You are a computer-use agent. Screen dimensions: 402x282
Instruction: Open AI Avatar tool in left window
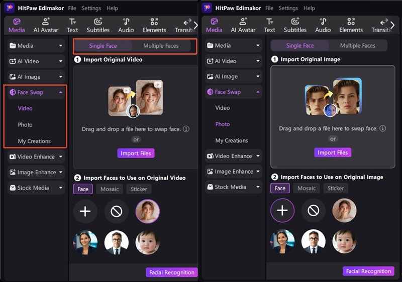pos(46,25)
